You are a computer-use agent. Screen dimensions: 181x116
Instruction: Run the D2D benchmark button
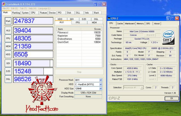(x=8, y=71)
